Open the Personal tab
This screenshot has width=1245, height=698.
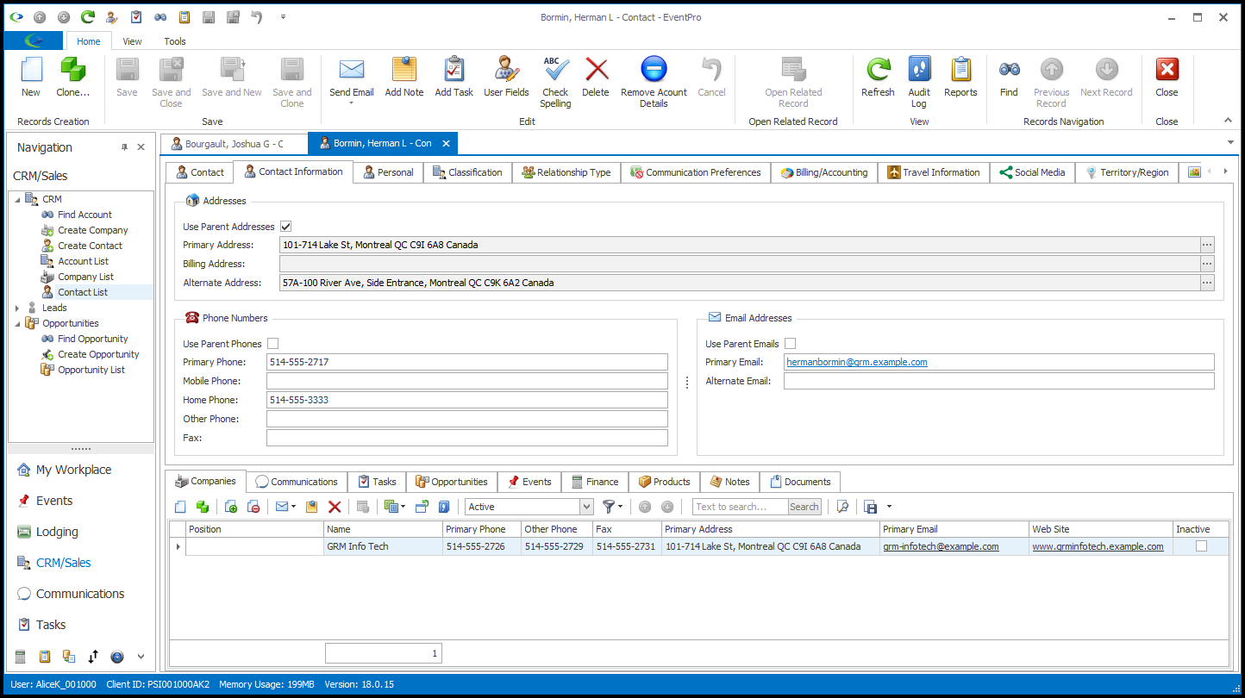point(388,172)
